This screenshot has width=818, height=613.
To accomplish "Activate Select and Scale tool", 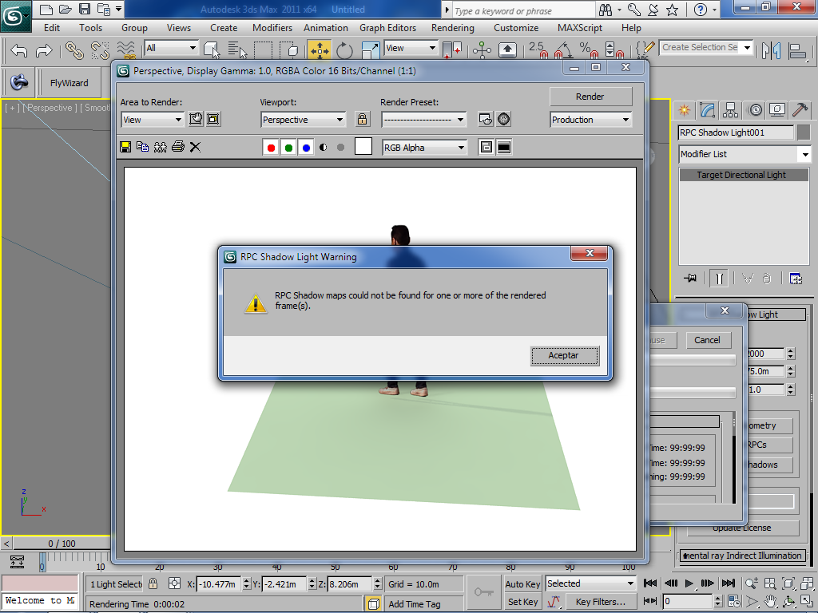I will tap(370, 50).
